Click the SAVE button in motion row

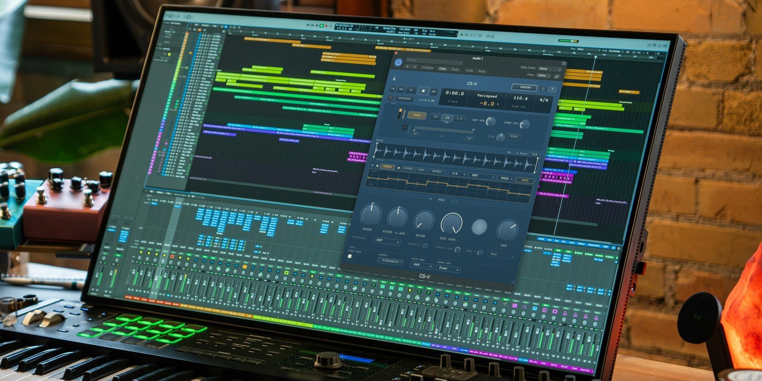(x=524, y=180)
